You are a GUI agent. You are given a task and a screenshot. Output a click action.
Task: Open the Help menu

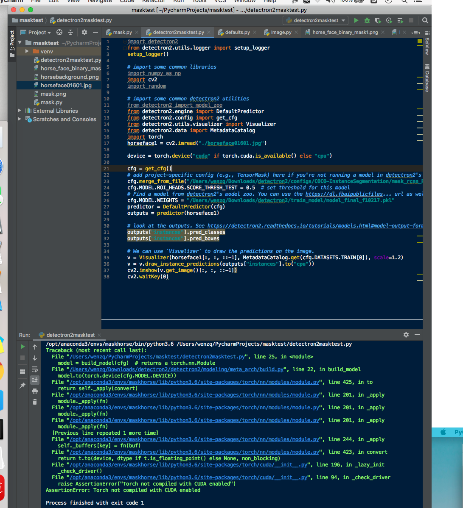click(x=269, y=1)
